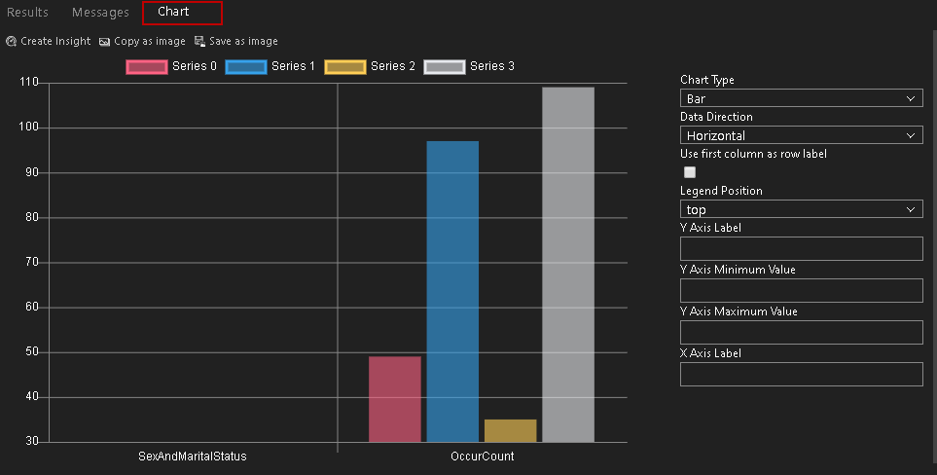Toggle Series 1 blue legend swatch
Image resolution: width=937 pixels, height=475 pixels.
tap(246, 66)
